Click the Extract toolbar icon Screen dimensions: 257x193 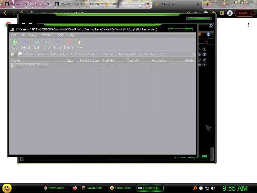(x=25, y=44)
